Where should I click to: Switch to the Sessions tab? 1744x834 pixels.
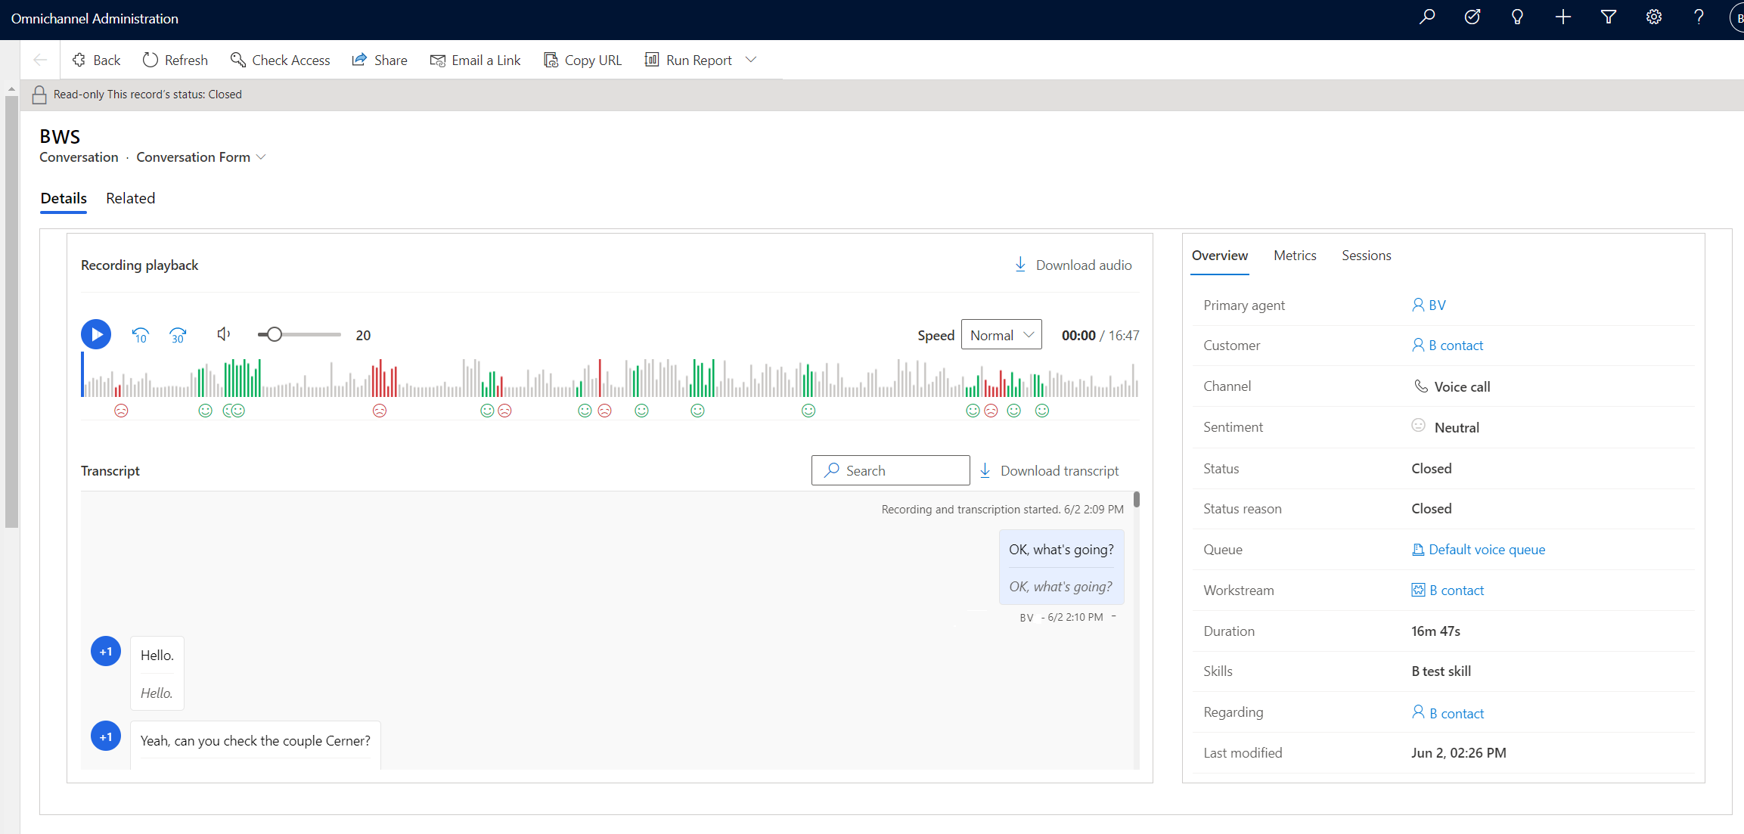(1367, 256)
